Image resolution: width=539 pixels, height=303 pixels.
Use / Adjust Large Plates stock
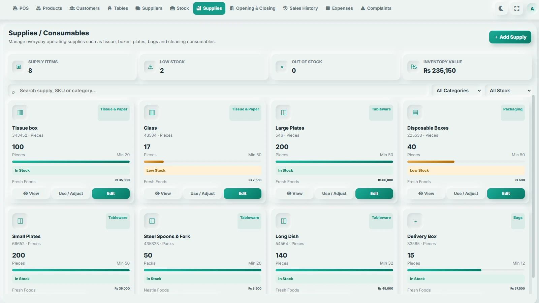334,194
